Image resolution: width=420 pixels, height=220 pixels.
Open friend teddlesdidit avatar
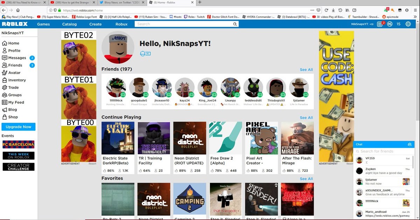click(x=253, y=87)
